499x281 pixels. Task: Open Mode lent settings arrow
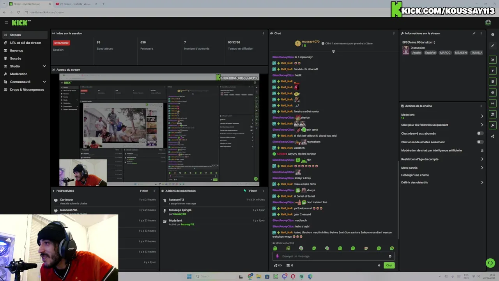(x=482, y=116)
